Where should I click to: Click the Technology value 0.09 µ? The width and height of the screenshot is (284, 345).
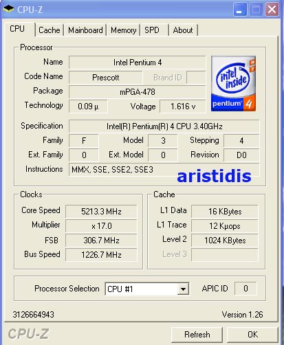[88, 107]
